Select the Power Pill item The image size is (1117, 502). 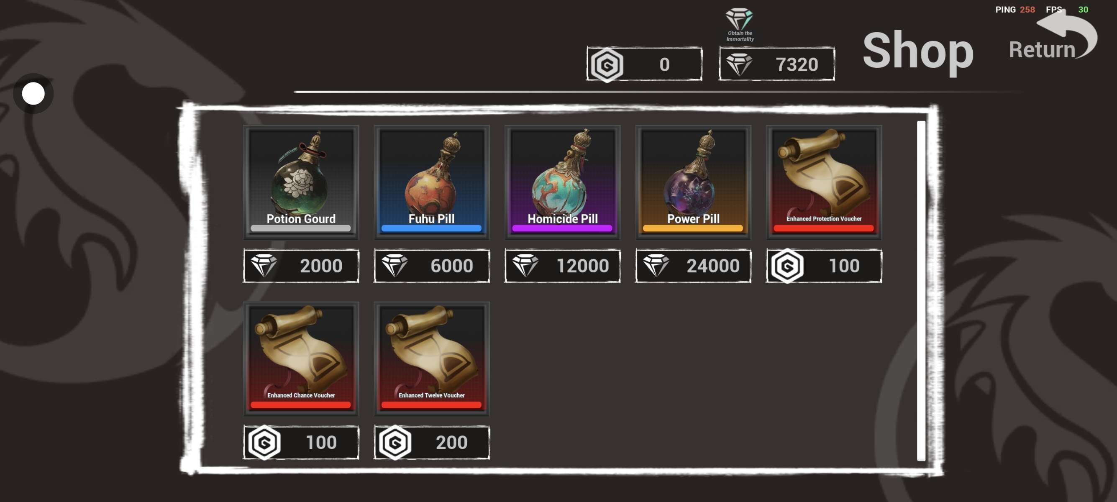point(693,182)
